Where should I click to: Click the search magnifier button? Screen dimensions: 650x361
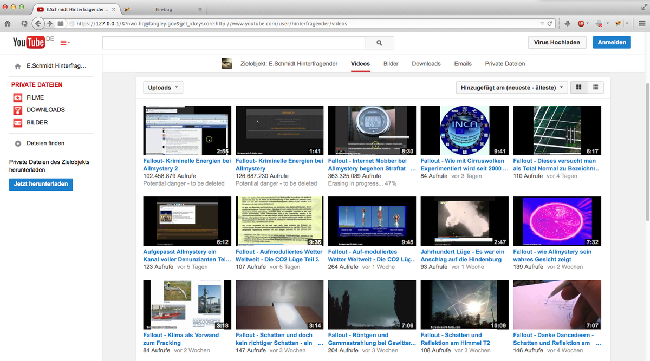pyautogui.click(x=379, y=43)
